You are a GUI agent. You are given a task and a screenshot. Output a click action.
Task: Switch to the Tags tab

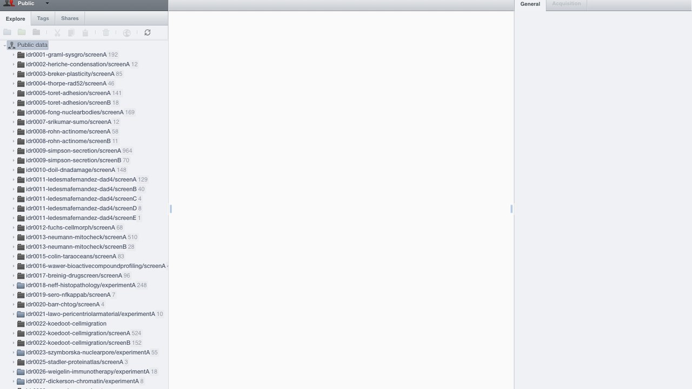[x=43, y=18]
